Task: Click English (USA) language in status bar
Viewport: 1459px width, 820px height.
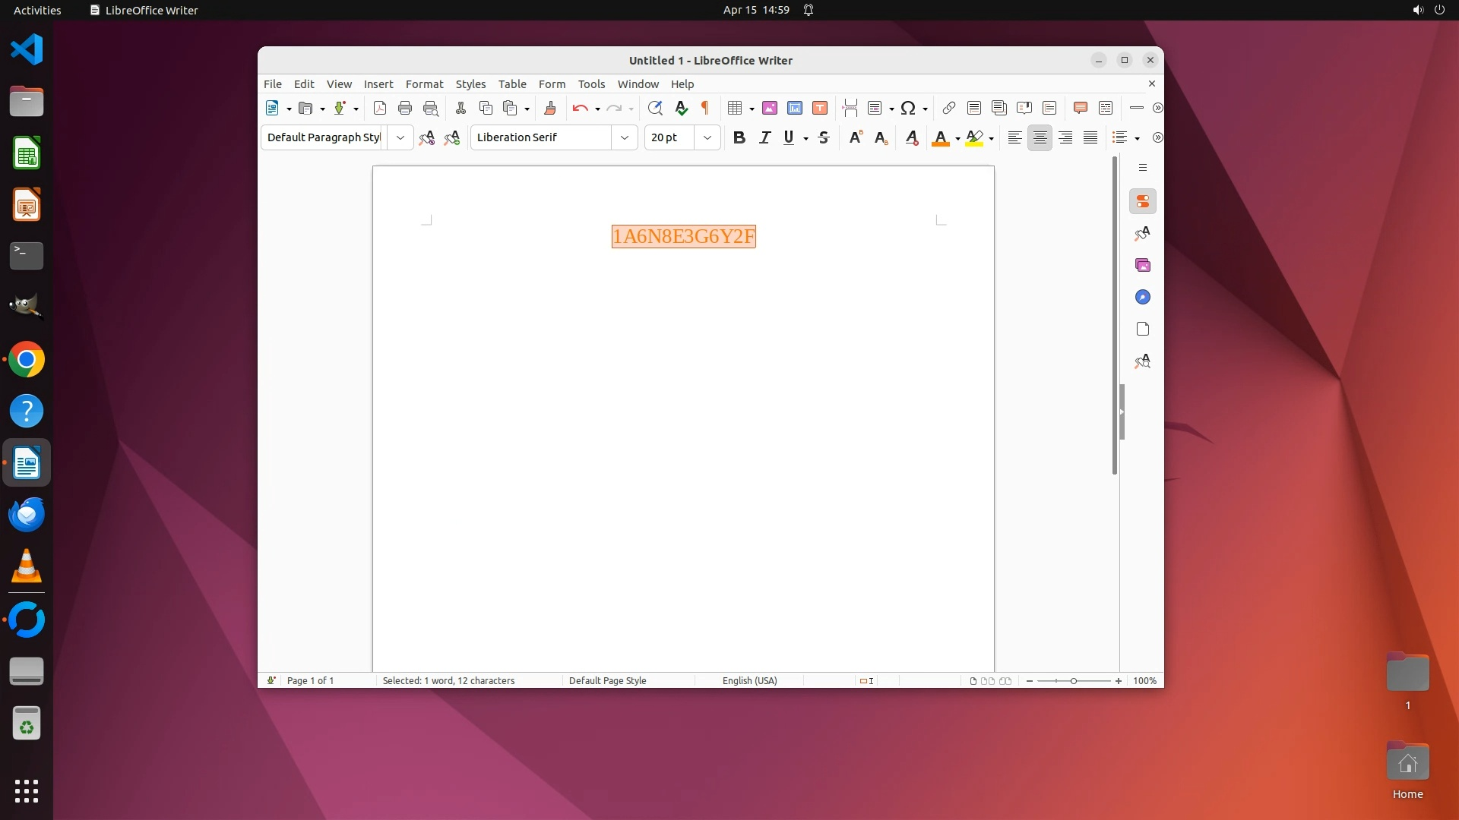Action: [x=749, y=681]
